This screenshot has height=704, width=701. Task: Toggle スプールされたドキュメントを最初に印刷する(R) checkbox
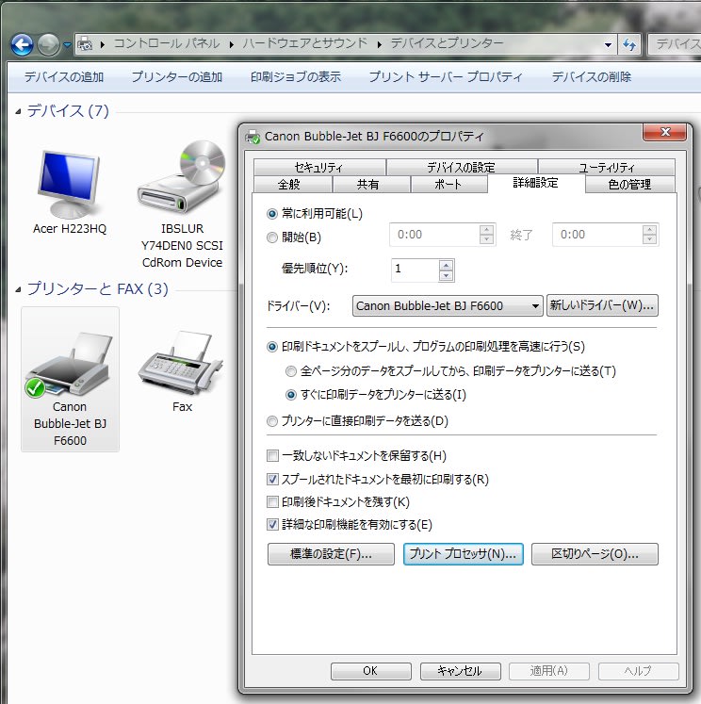(x=272, y=480)
